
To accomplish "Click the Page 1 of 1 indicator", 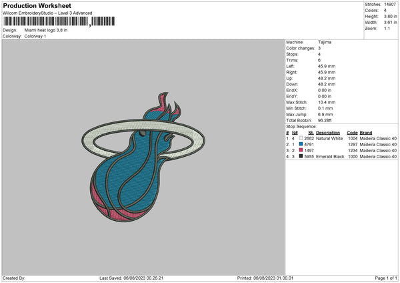I will coord(386,278).
